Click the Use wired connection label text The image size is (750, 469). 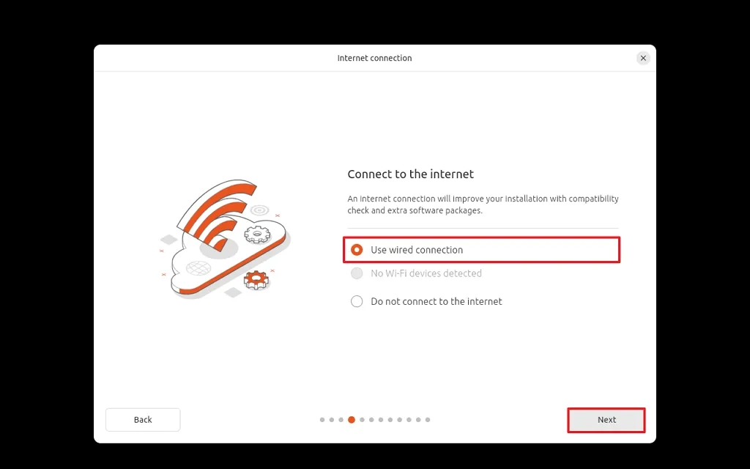point(417,250)
